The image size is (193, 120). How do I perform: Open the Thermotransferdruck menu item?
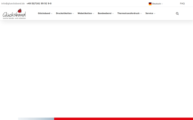[x=128, y=13]
